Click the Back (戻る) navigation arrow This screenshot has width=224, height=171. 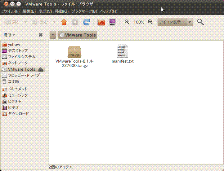[12, 22]
